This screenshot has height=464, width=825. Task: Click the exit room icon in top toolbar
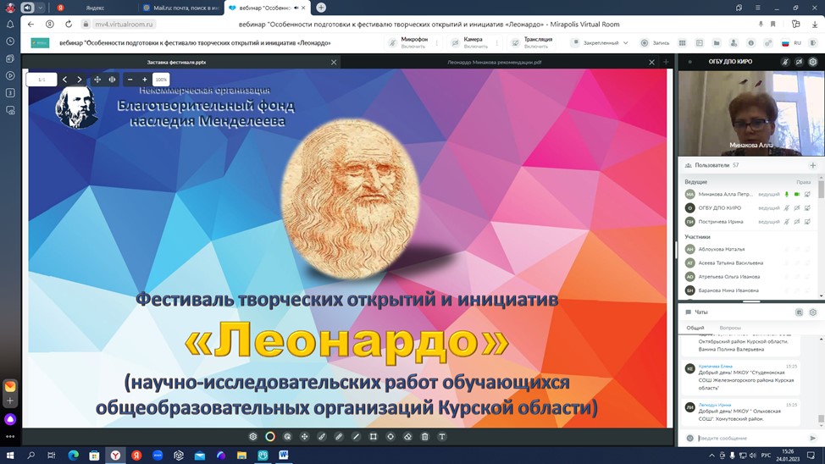click(813, 43)
